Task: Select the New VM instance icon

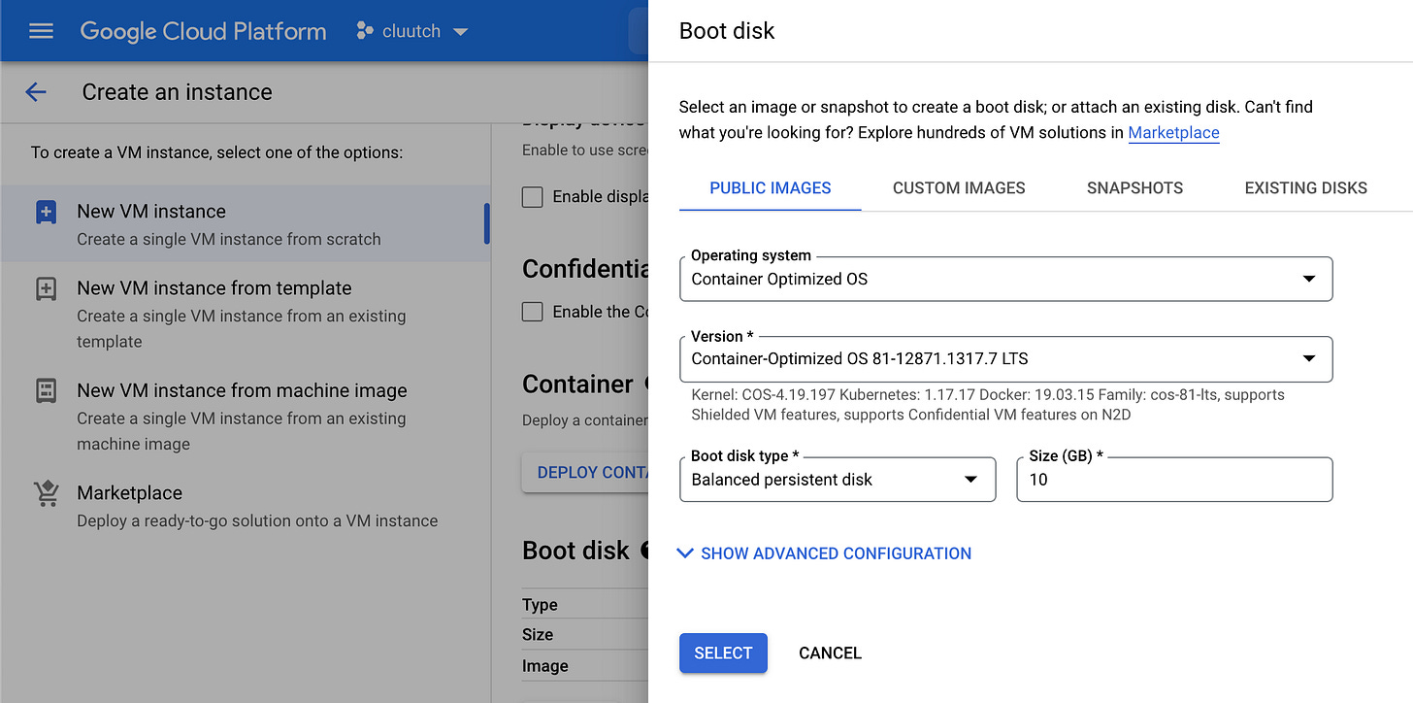Action: pos(46,212)
